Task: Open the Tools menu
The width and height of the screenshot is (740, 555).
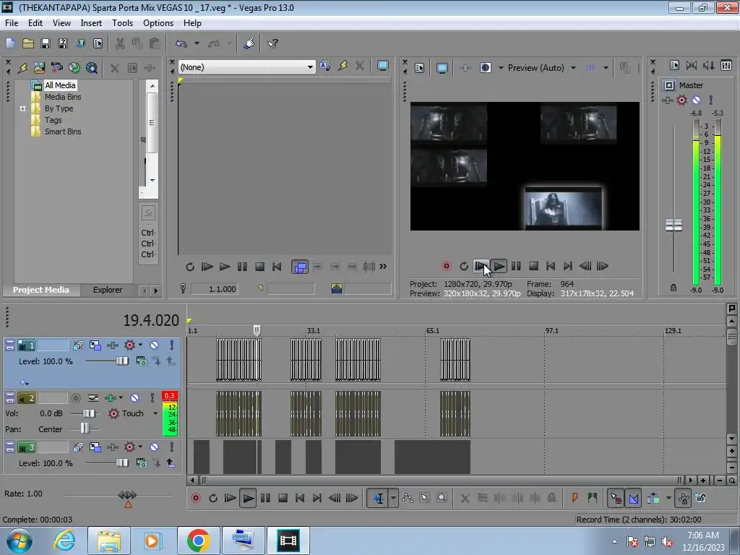Action: pyautogui.click(x=122, y=22)
